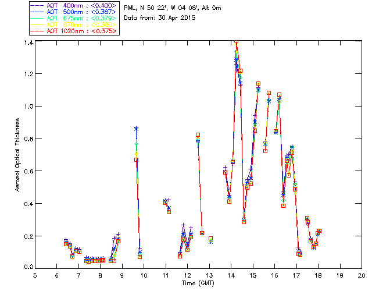Viewport: 372px width, 298px height.
Task: Click the AOT 870nm legend entry
Action: pyautogui.click(x=74, y=24)
